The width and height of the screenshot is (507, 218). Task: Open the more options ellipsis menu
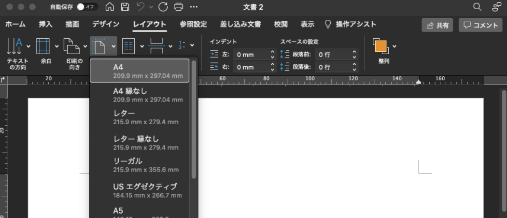point(193,7)
